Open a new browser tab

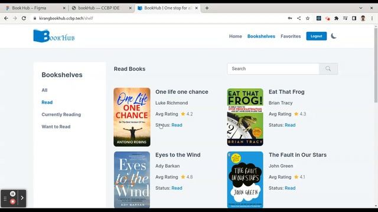tap(207, 8)
